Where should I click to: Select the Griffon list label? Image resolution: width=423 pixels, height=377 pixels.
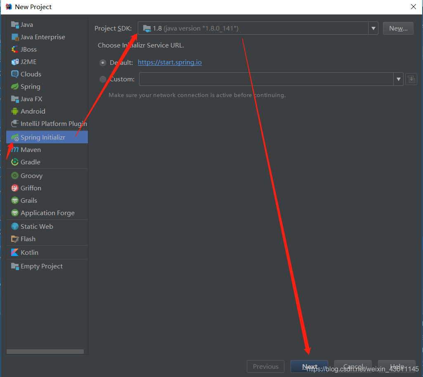[31, 188]
